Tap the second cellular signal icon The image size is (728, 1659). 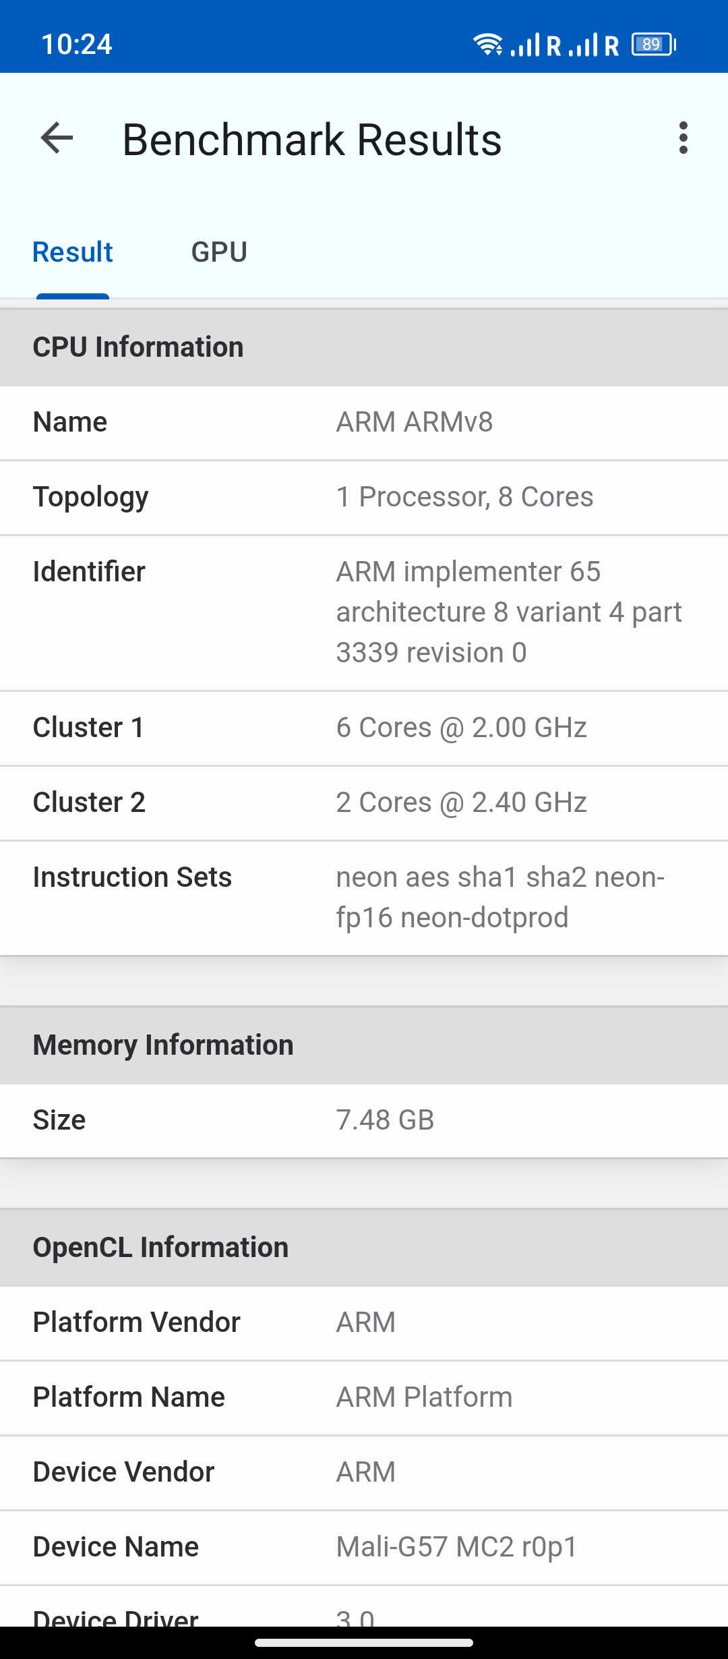point(584,45)
